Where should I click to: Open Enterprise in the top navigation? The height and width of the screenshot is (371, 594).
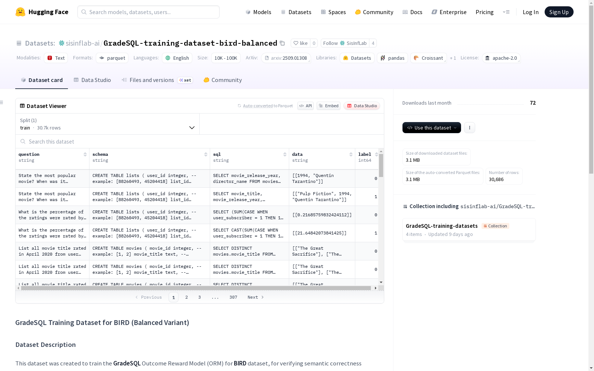click(x=449, y=12)
